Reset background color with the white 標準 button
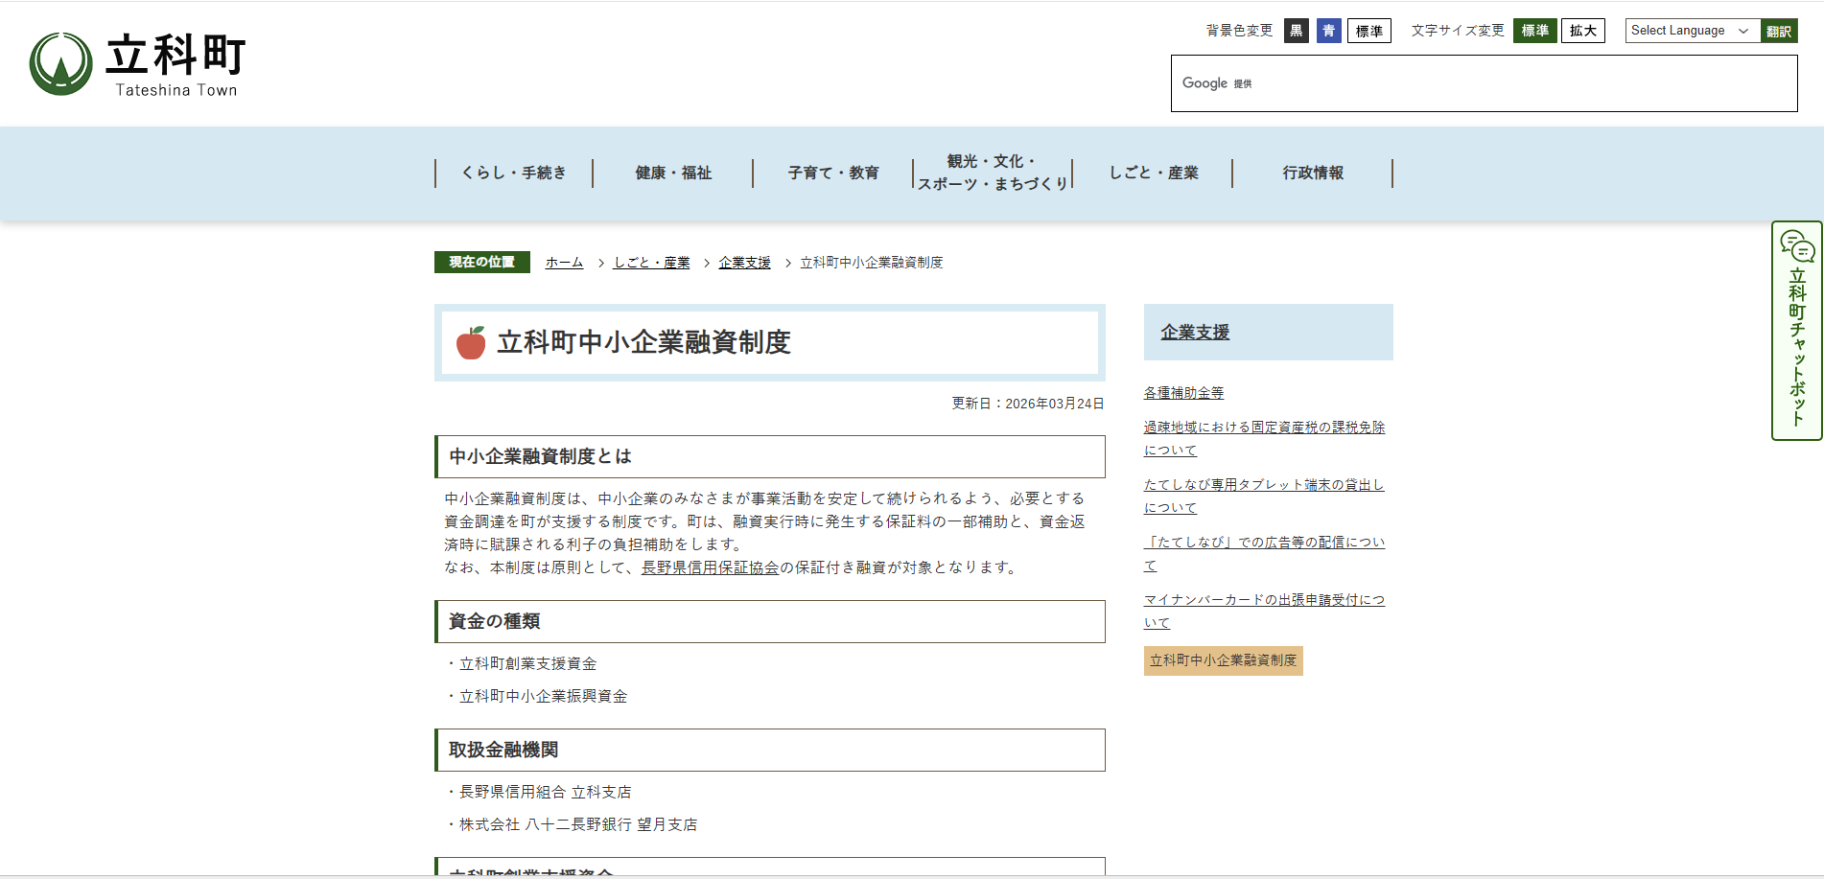 pos(1369,31)
